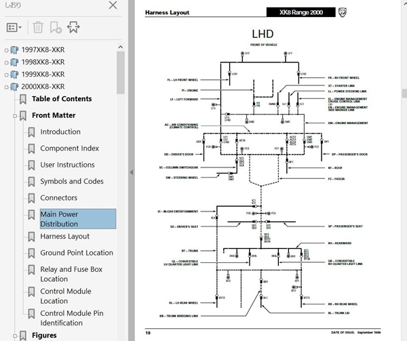Click the Introduction bookmark ribbon icon
Image resolution: width=407 pixels, height=341 pixels.
31,132
